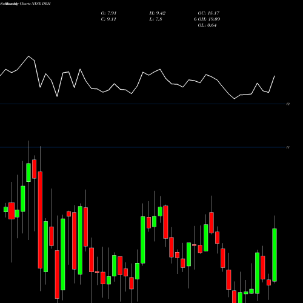The width and height of the screenshot is (303, 303).
Task: Click the '12' price axis label
Action: click(x=288, y=104)
